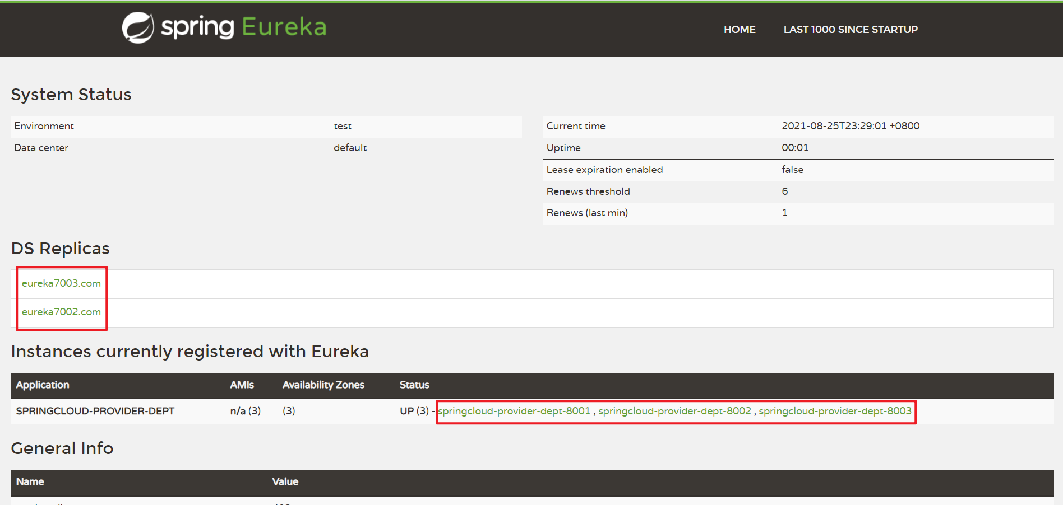1063x505 pixels.
Task: Click the Application column header
Action: coord(43,385)
